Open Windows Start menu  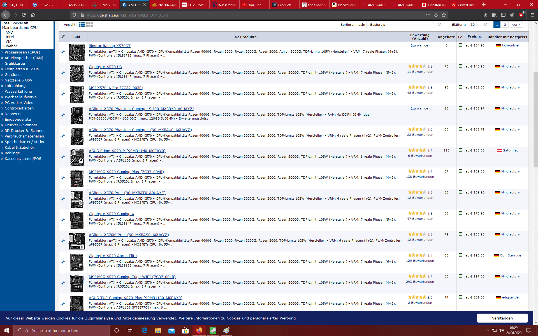click(x=7, y=330)
